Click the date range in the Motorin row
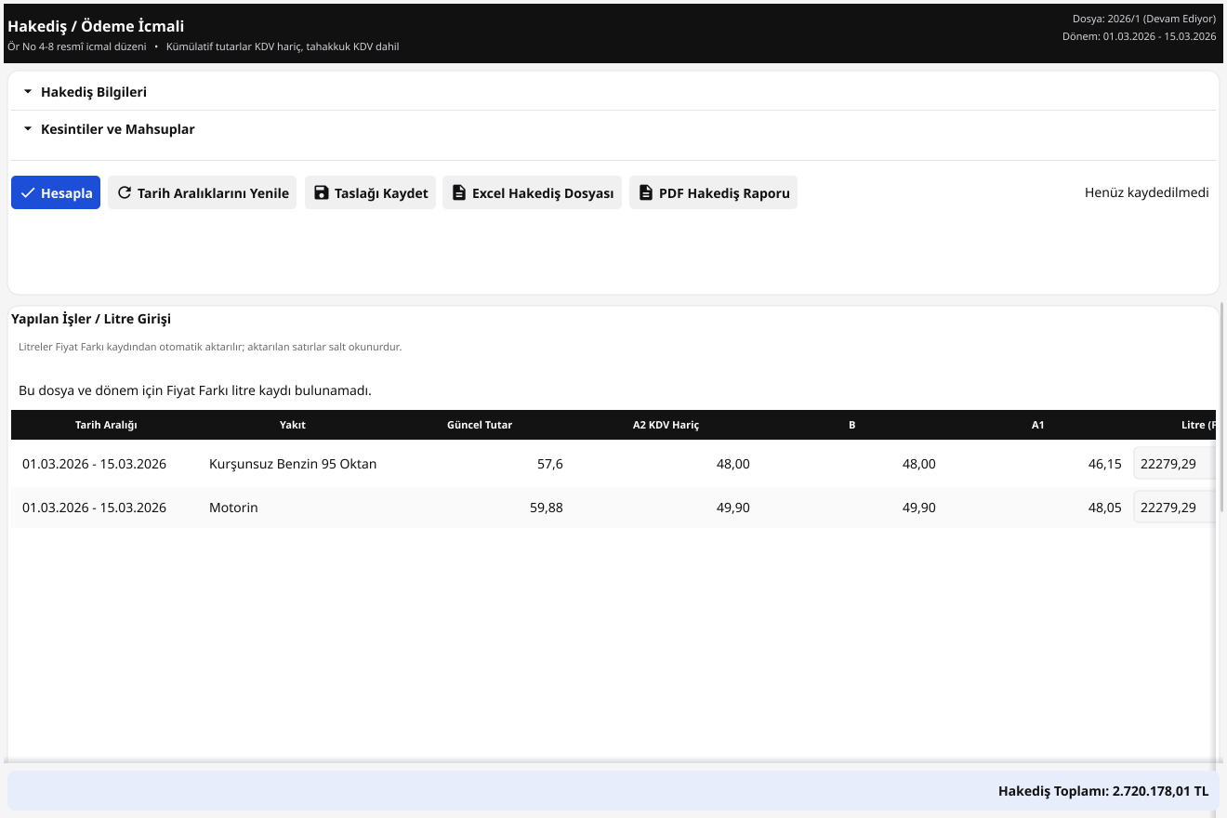This screenshot has height=818, width=1227. point(94,508)
